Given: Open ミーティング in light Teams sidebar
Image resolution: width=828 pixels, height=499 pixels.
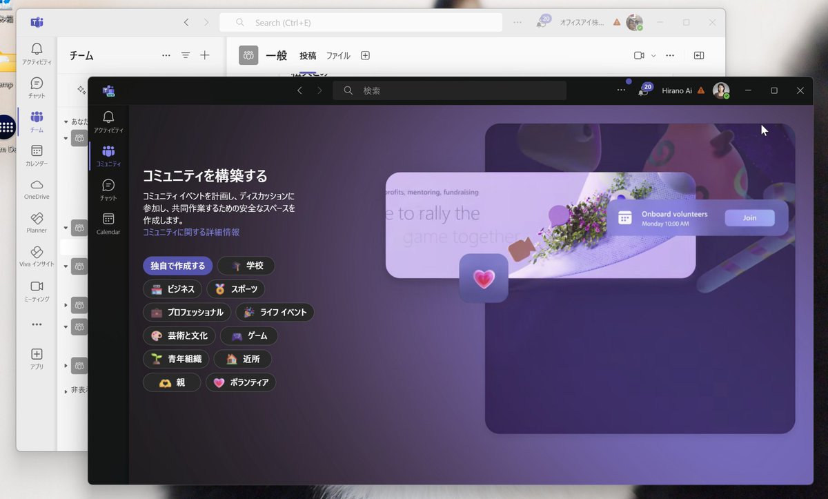Looking at the screenshot, I should (x=37, y=291).
